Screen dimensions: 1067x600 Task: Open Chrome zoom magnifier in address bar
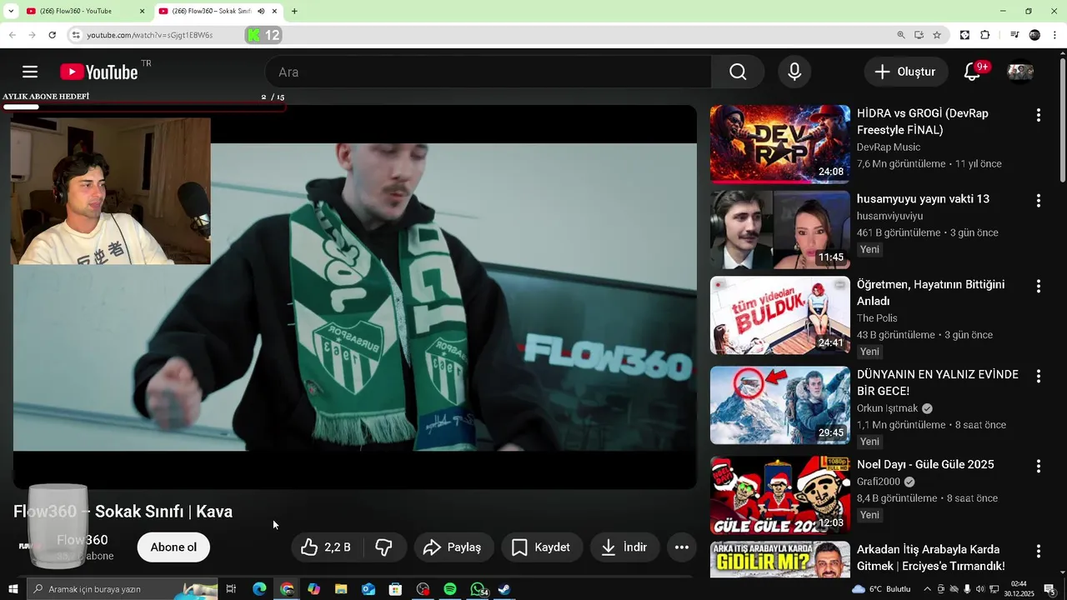[x=900, y=35]
